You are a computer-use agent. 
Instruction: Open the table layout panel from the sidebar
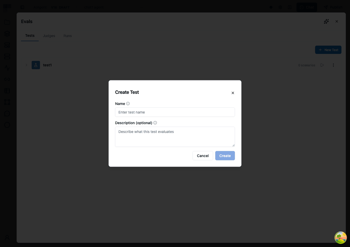point(7,90)
